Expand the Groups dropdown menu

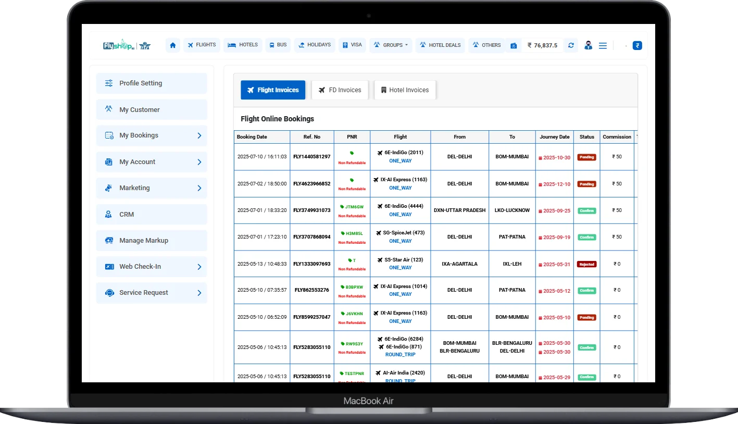(391, 45)
